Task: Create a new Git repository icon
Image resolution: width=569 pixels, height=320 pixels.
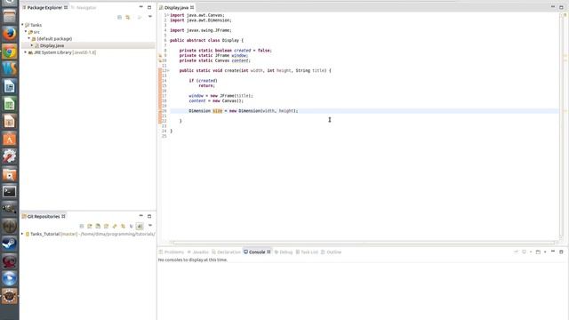Action: [x=107, y=226]
